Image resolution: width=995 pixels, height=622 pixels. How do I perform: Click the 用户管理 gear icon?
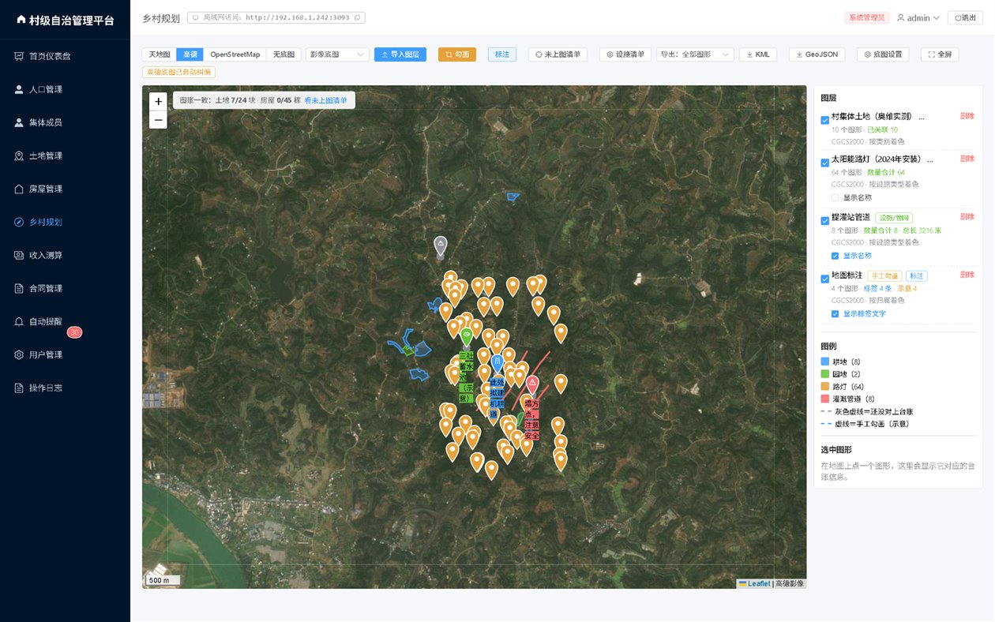coord(19,354)
